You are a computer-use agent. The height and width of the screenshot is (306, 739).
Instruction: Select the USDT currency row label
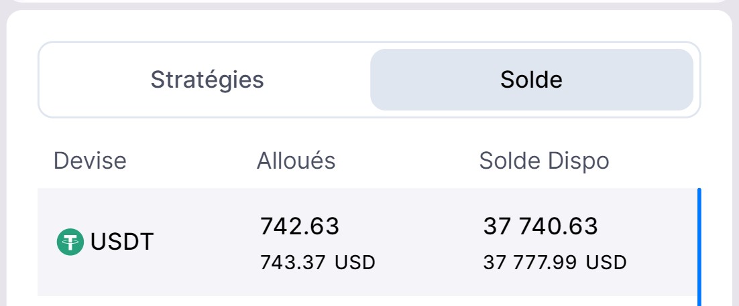coord(122,242)
